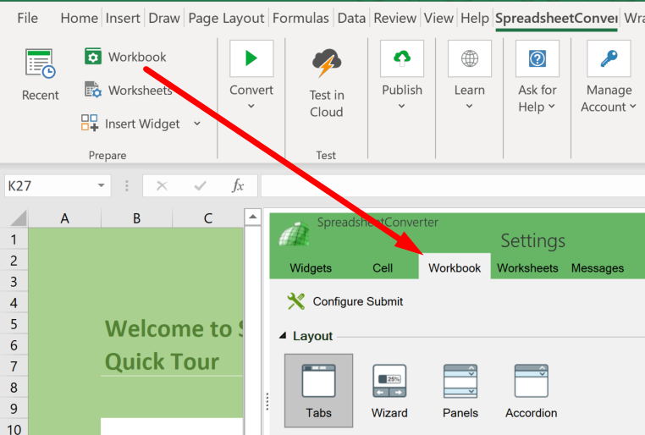Select column A header
Screen dimensions: 645x435
[x=64, y=217]
